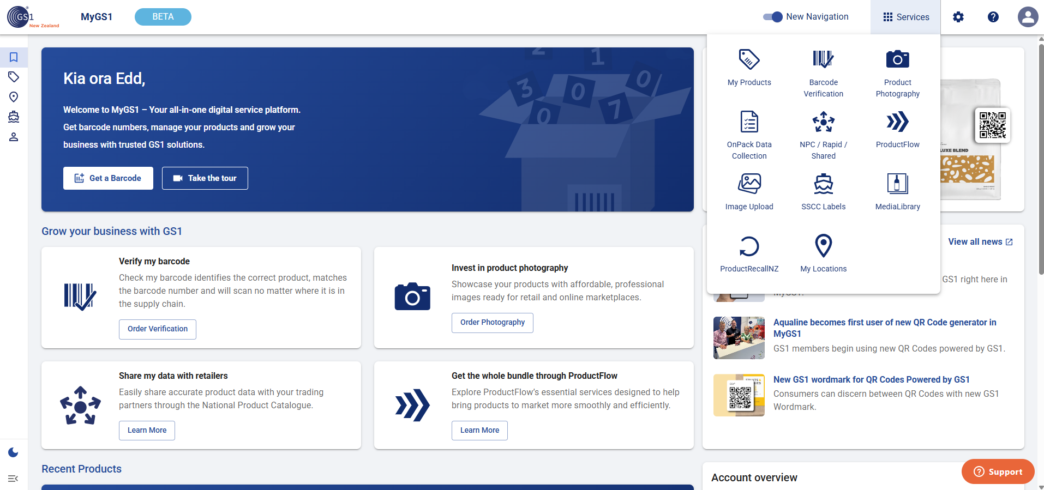Open View all news link

pyautogui.click(x=980, y=242)
